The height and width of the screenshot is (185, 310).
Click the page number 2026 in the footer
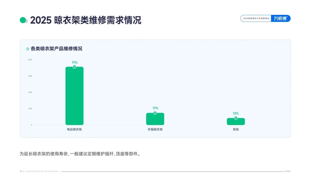(287, 171)
